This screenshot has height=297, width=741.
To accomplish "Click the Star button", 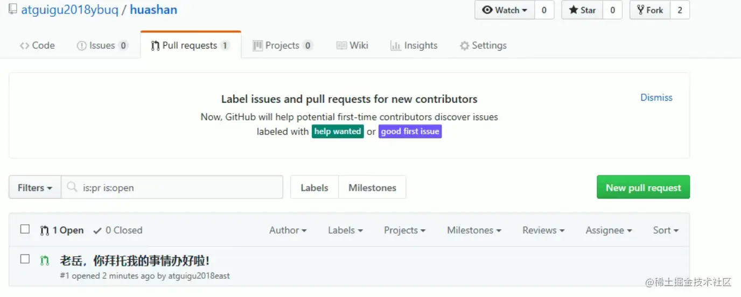I will (x=582, y=10).
